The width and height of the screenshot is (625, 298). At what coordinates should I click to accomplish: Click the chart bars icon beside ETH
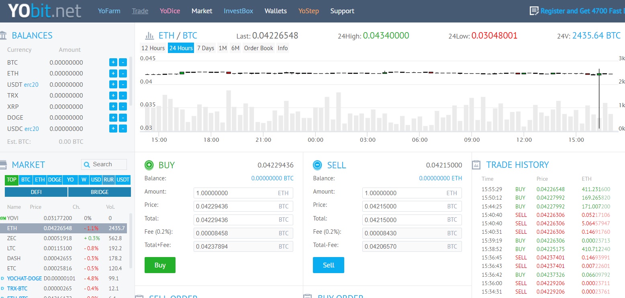click(149, 35)
